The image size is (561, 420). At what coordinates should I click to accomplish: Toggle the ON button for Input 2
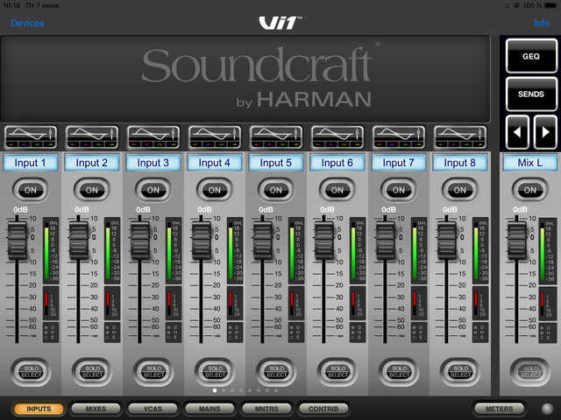pyautogui.click(x=91, y=190)
